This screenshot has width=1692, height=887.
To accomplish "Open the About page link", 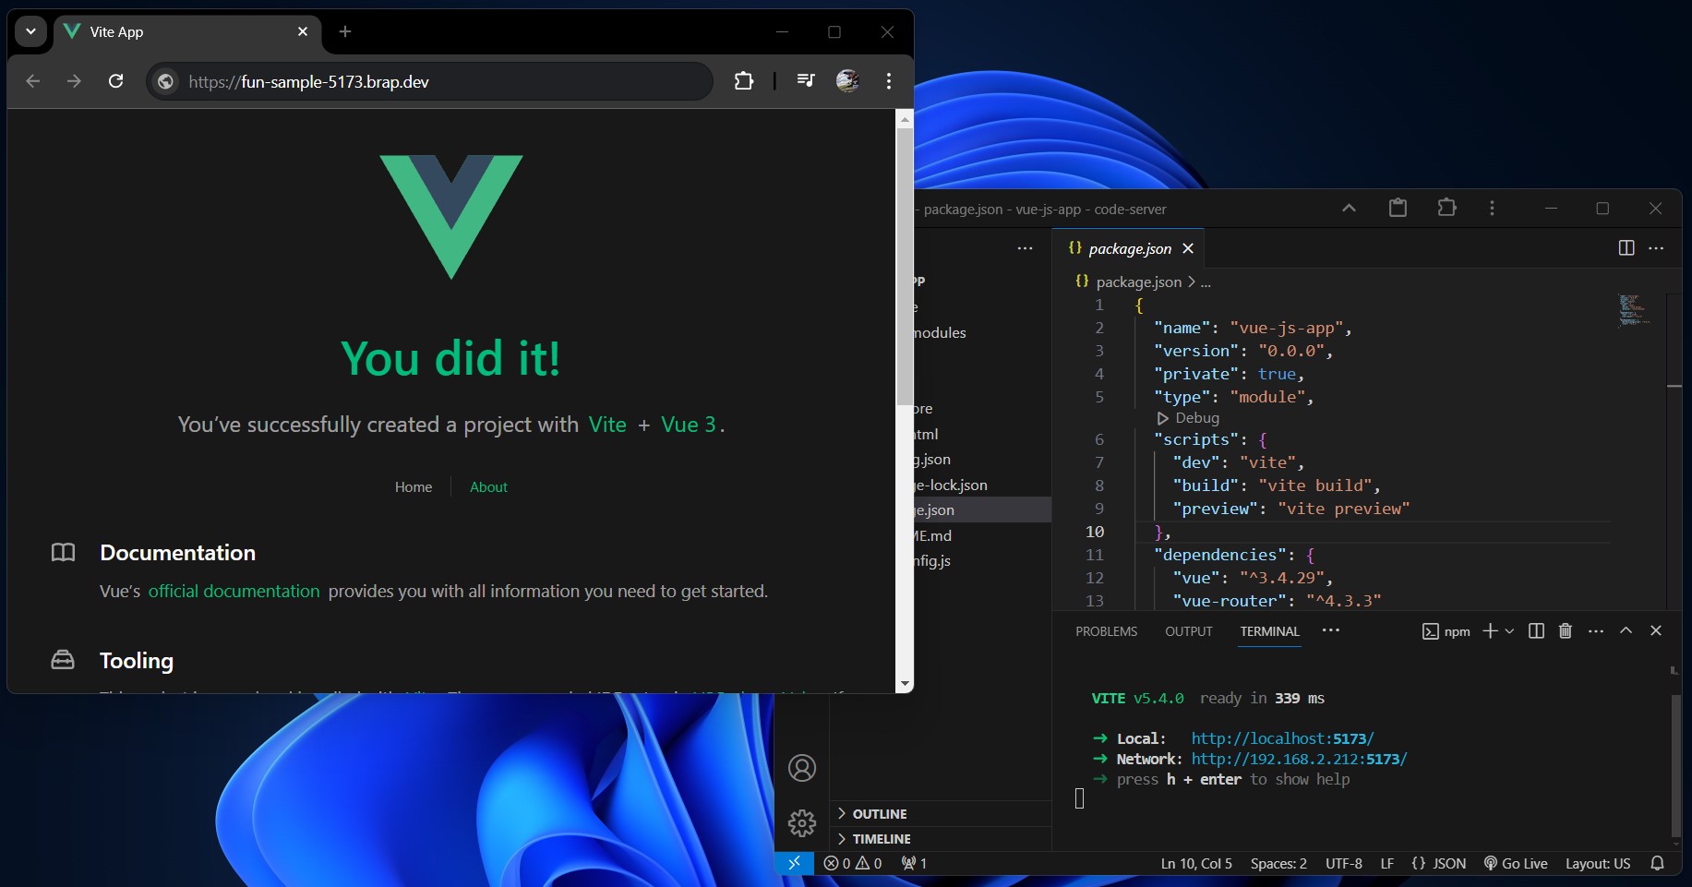I will (488, 486).
